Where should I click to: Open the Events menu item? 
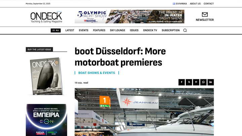pos(84,31)
